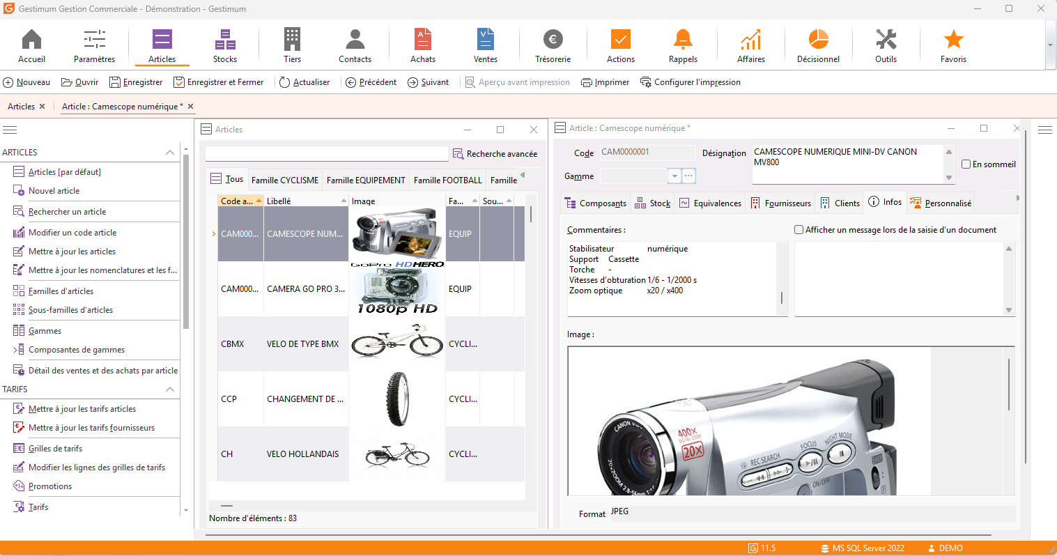The image size is (1057, 556).
Task: Click Nouvel article in sidebar
Action: click(54, 191)
